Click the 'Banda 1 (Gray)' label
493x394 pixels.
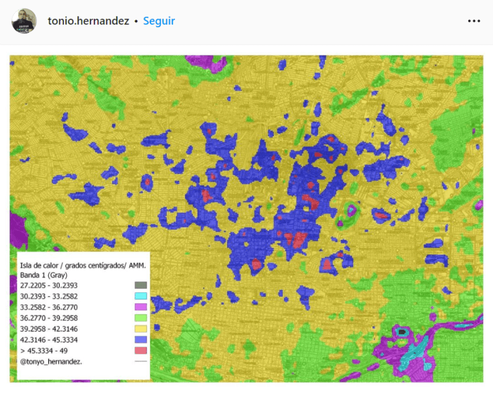click(x=44, y=274)
